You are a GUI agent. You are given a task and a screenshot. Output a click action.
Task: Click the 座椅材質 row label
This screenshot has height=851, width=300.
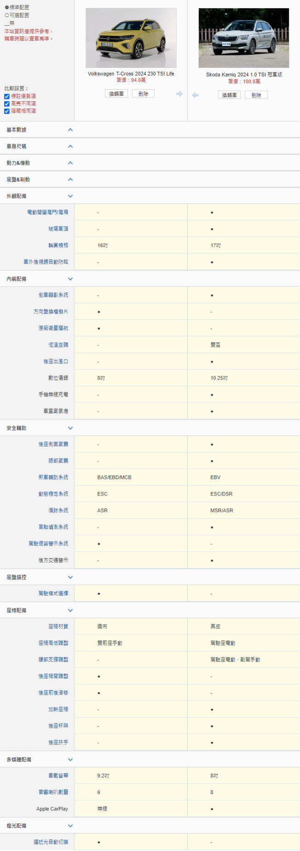pyautogui.click(x=58, y=626)
